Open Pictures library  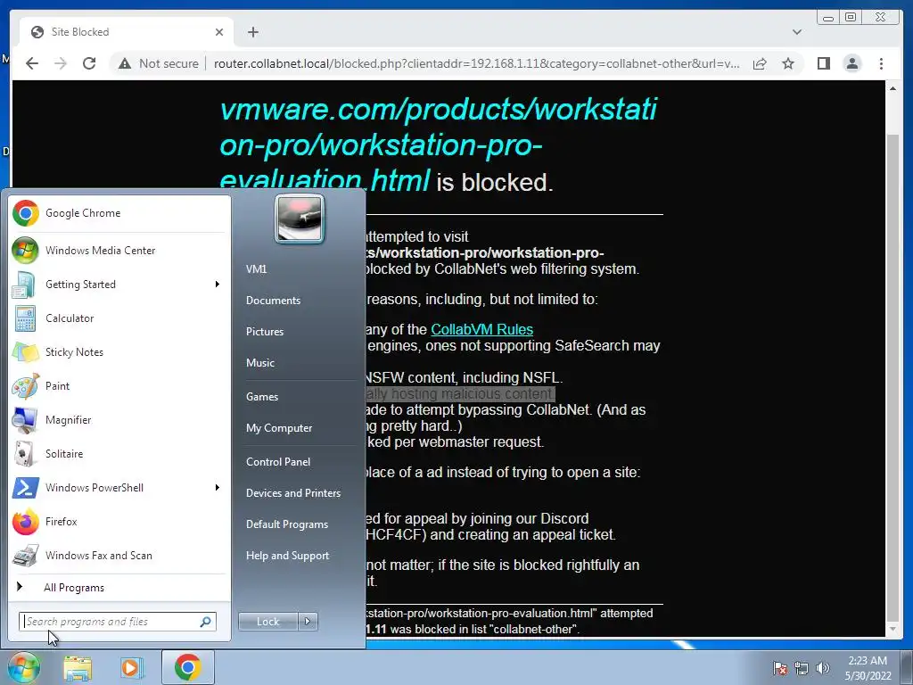tap(265, 332)
